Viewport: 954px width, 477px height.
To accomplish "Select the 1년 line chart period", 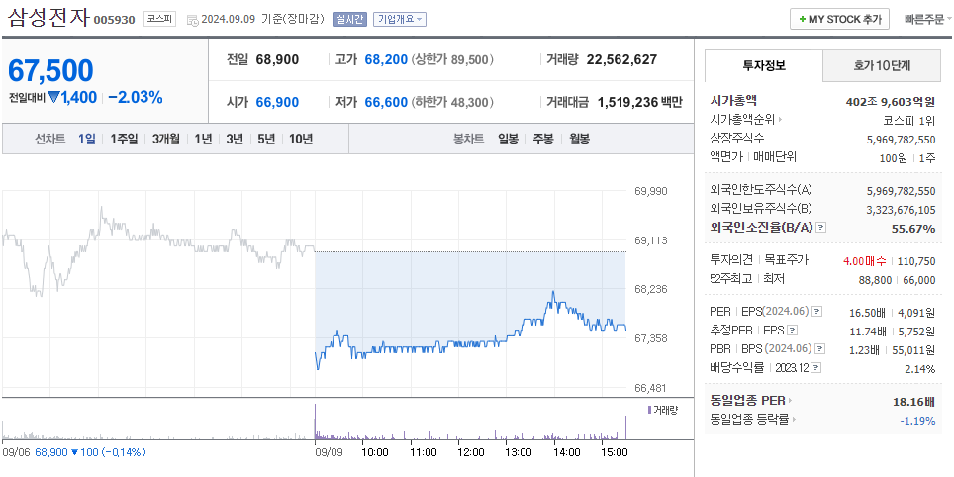I will [203, 139].
